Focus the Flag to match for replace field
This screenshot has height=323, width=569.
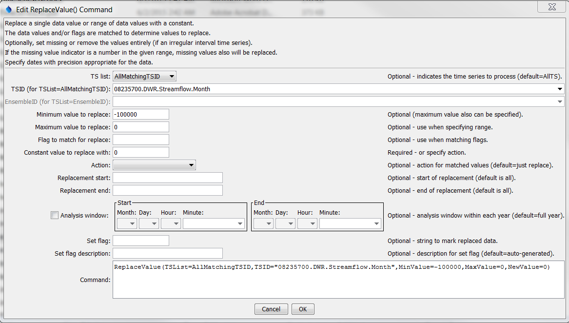point(141,140)
